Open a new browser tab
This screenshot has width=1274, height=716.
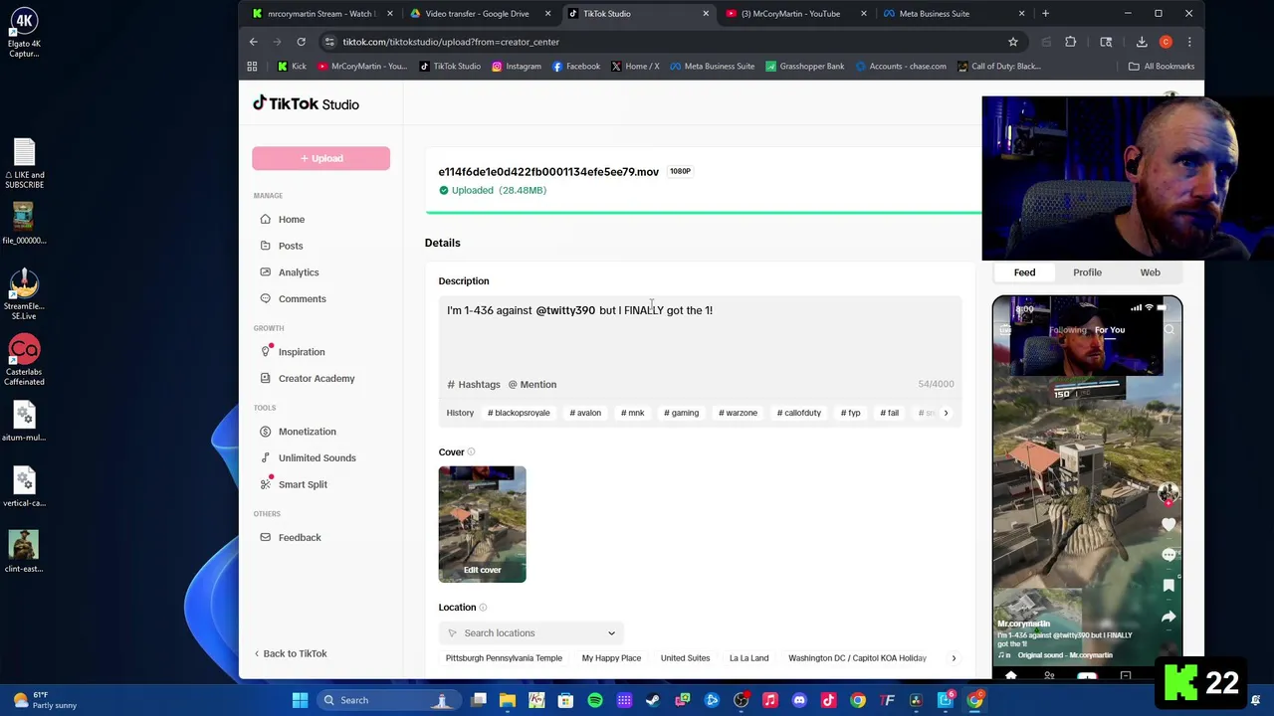pyautogui.click(x=1045, y=14)
